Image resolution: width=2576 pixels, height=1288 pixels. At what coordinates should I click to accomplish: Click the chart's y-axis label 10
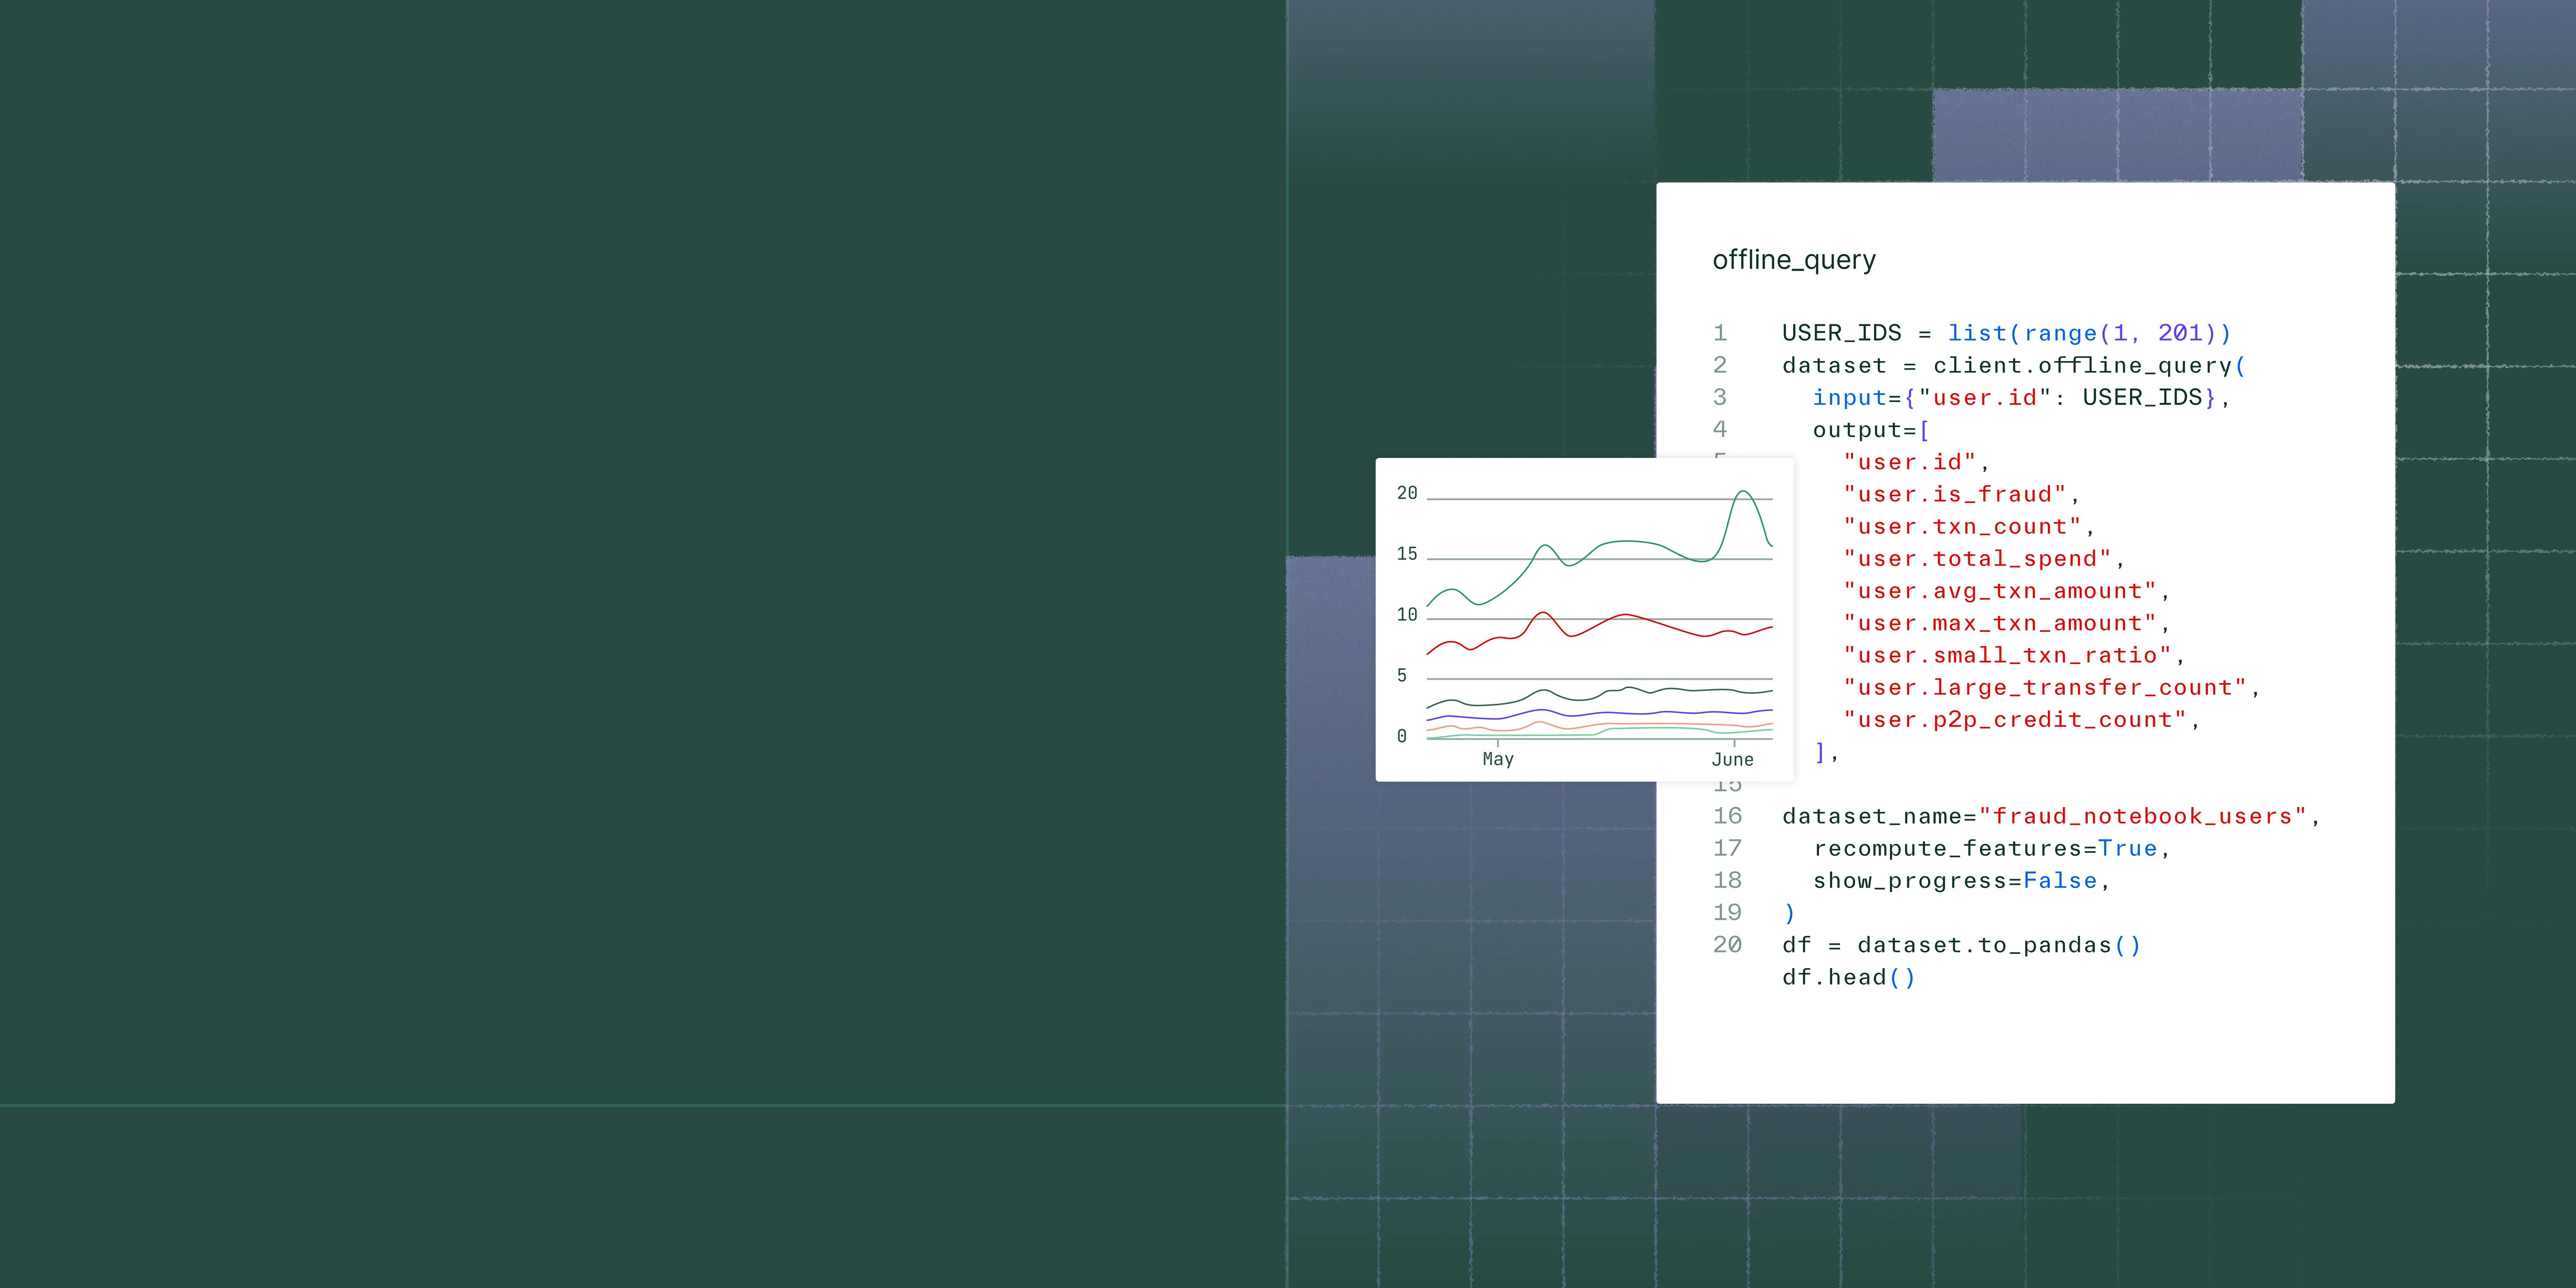(1407, 615)
